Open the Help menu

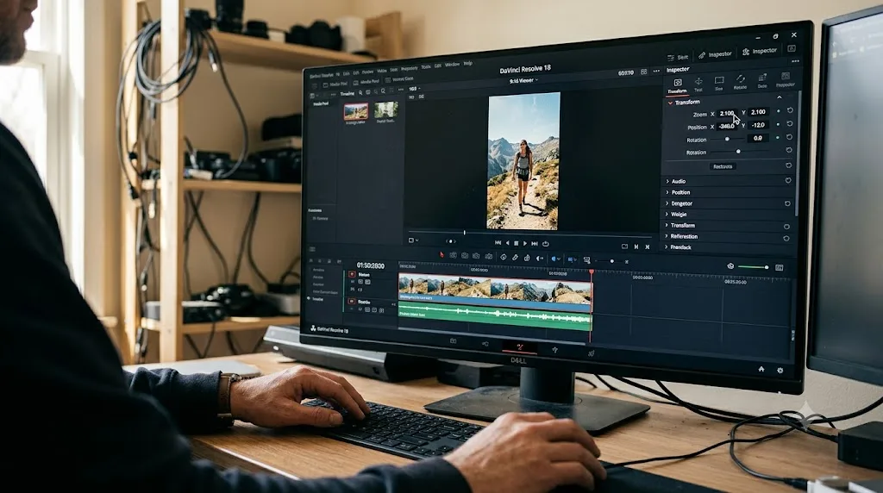(x=468, y=64)
